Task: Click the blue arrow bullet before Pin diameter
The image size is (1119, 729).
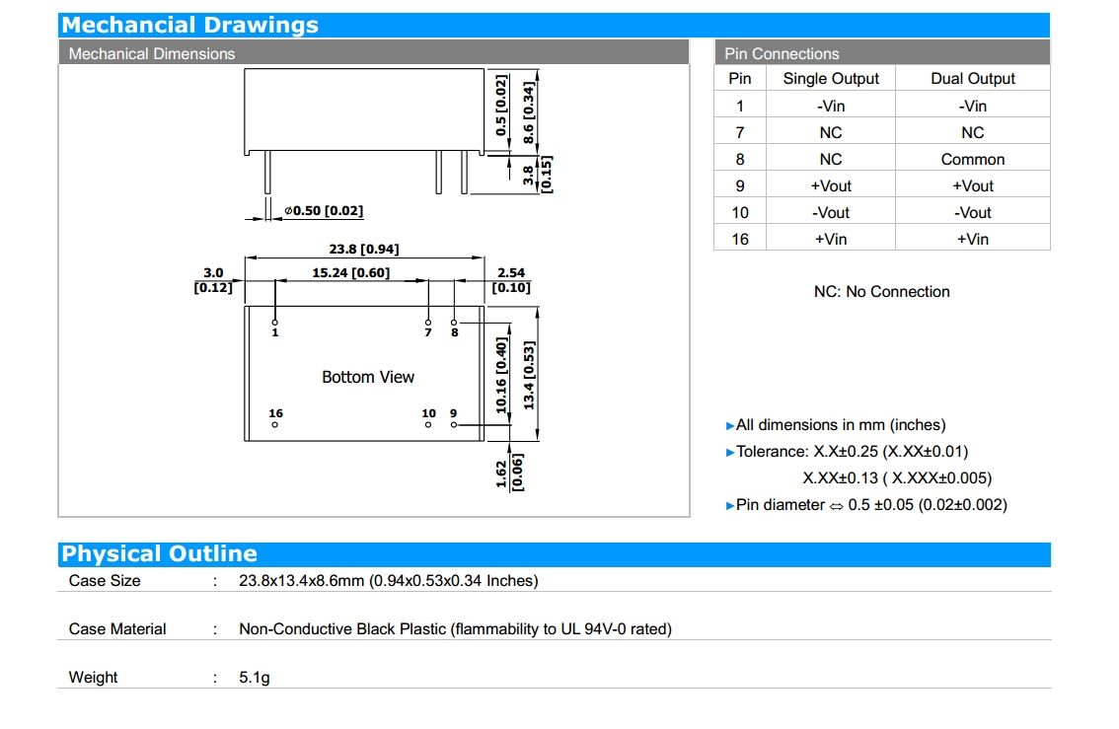Action: (730, 505)
